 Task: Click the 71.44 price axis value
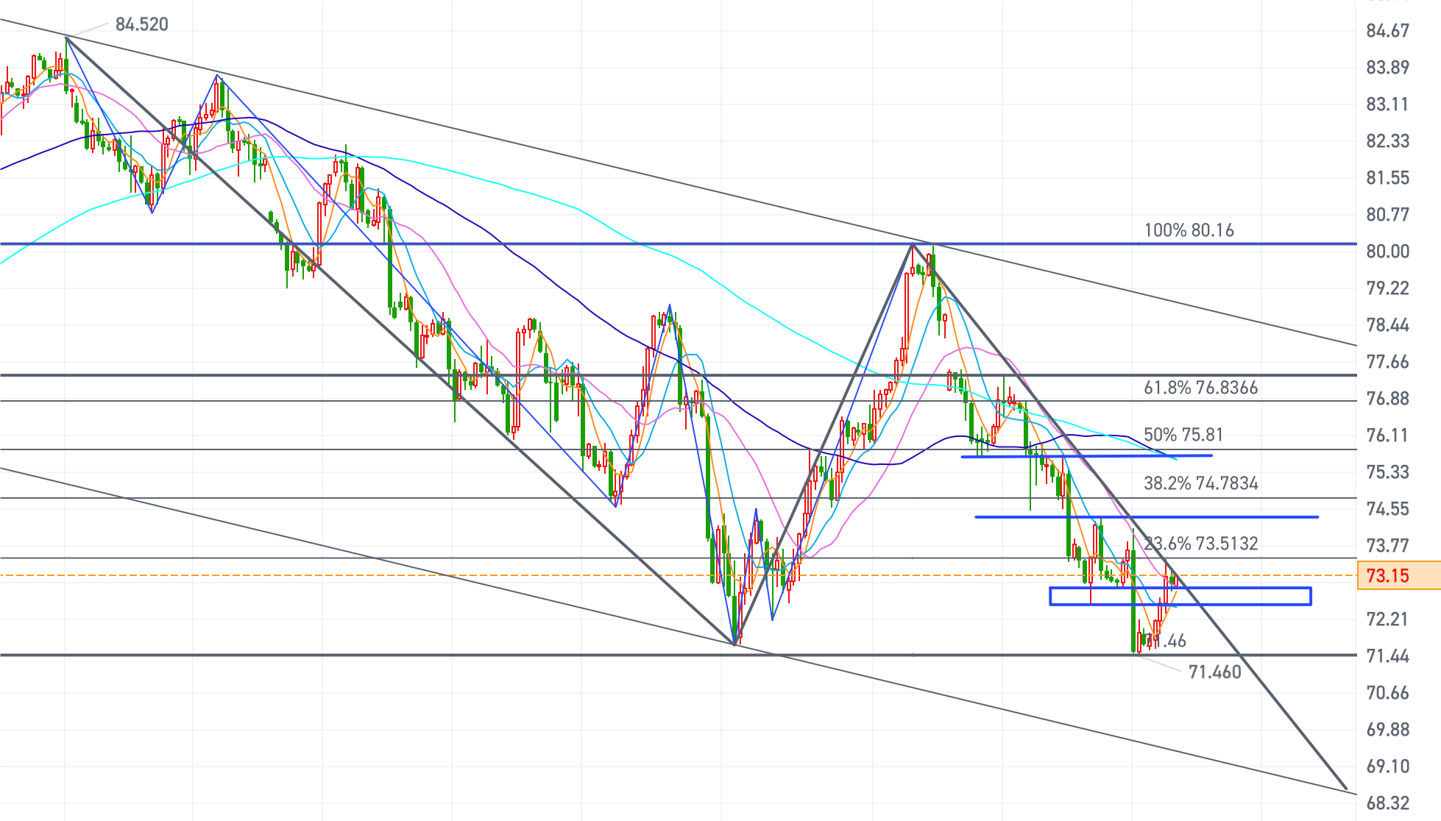click(1387, 656)
